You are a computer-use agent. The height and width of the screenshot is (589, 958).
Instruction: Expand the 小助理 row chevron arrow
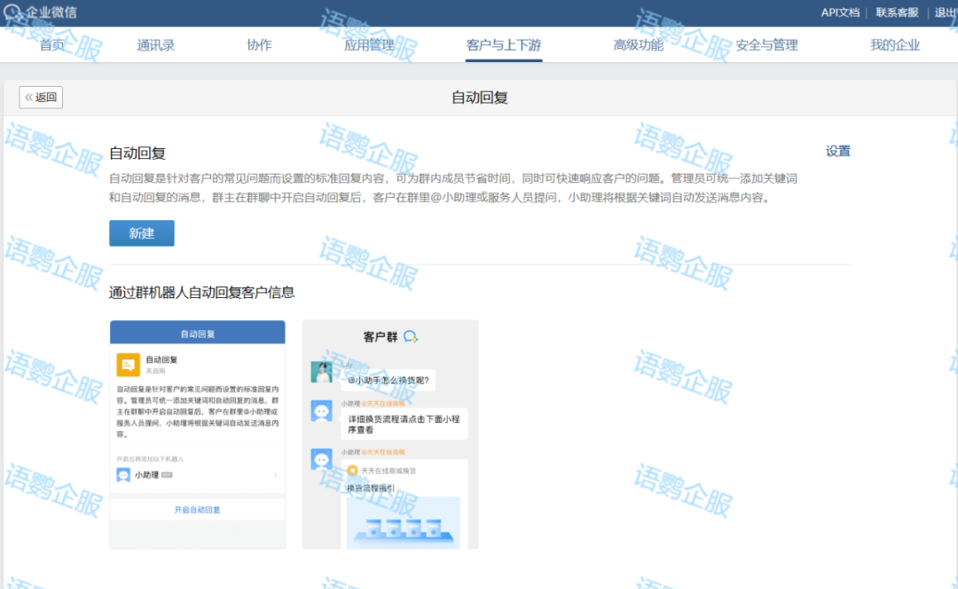point(275,475)
